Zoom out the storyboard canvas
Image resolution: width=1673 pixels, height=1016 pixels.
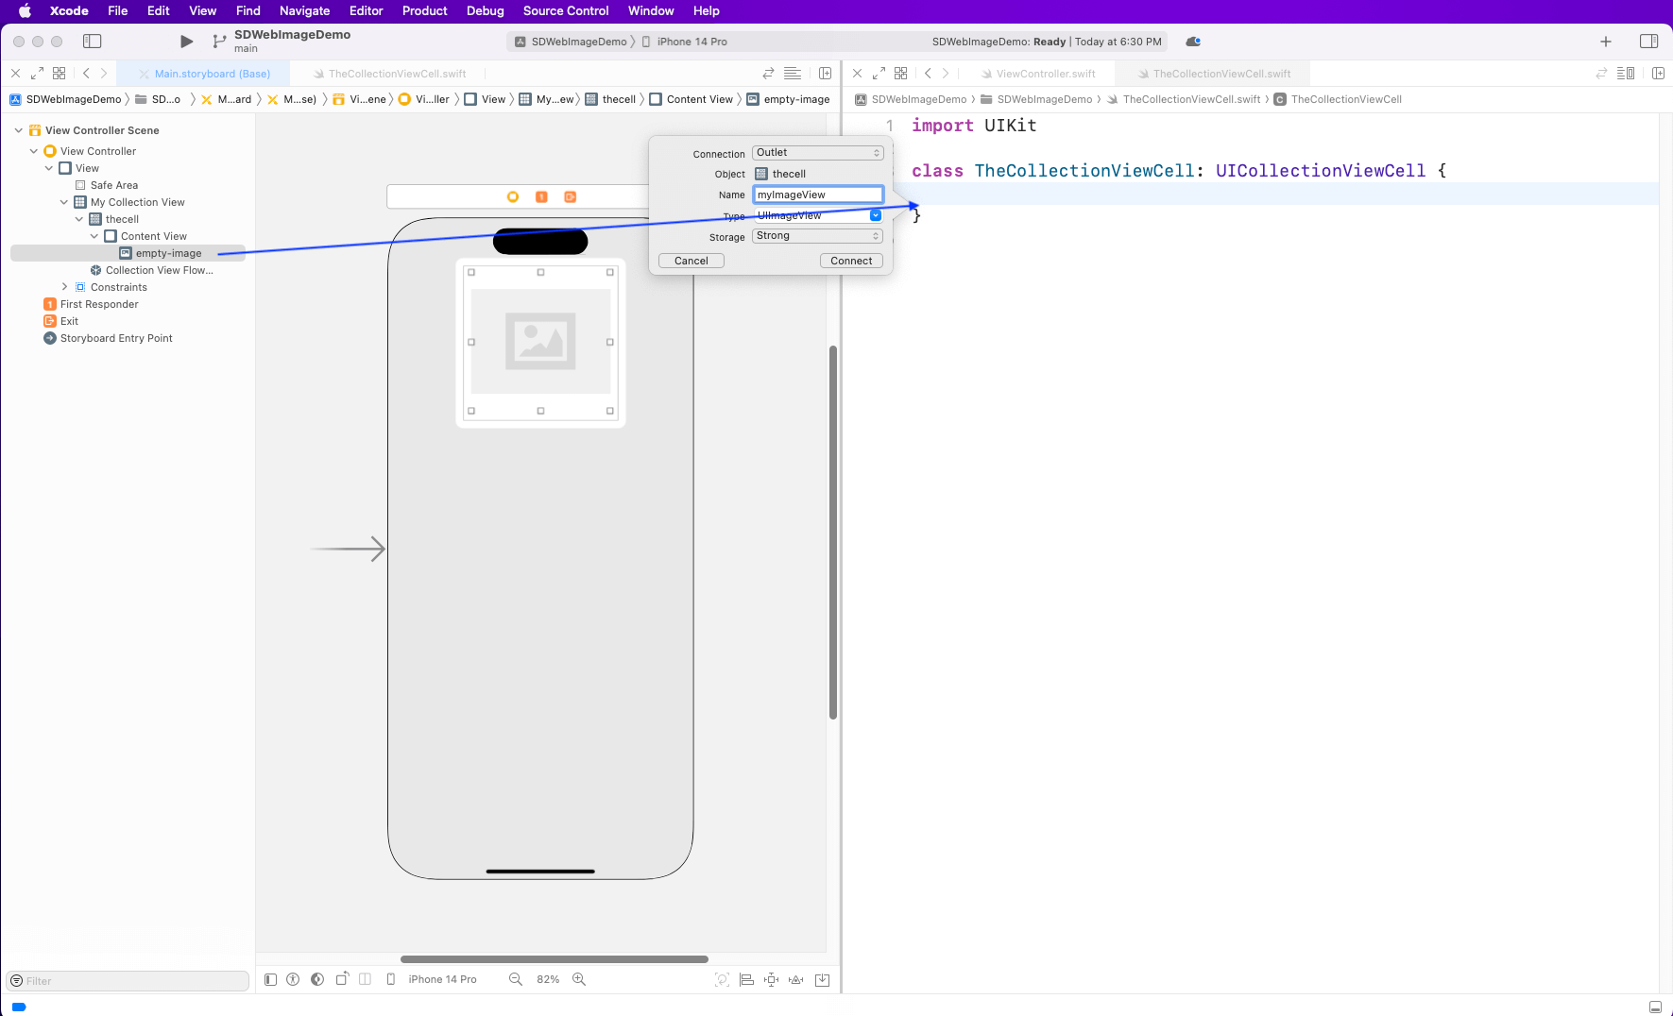(x=516, y=979)
